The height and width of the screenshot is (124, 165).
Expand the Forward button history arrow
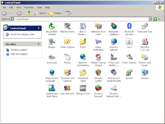coord(24,13)
